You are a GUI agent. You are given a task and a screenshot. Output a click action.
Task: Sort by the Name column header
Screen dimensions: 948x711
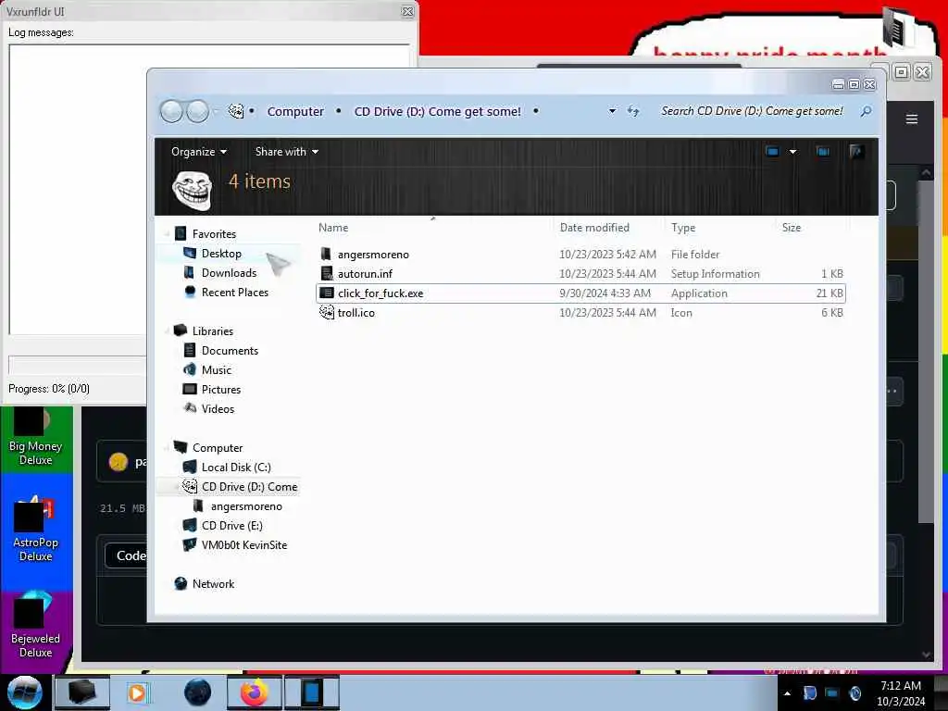click(x=333, y=228)
